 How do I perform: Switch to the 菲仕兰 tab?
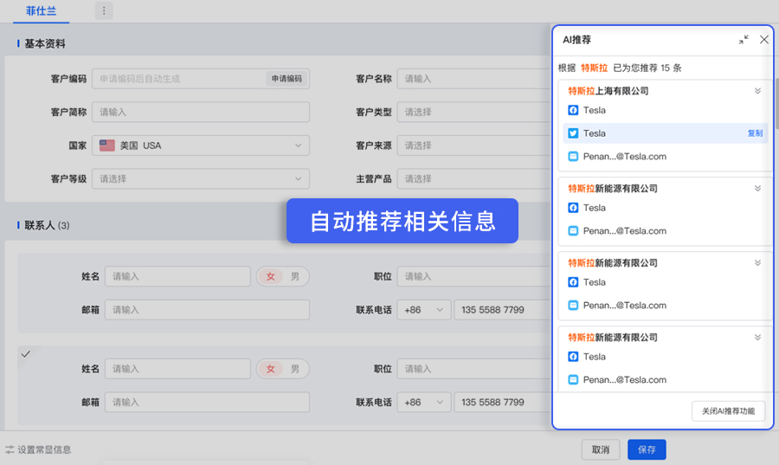pos(41,11)
